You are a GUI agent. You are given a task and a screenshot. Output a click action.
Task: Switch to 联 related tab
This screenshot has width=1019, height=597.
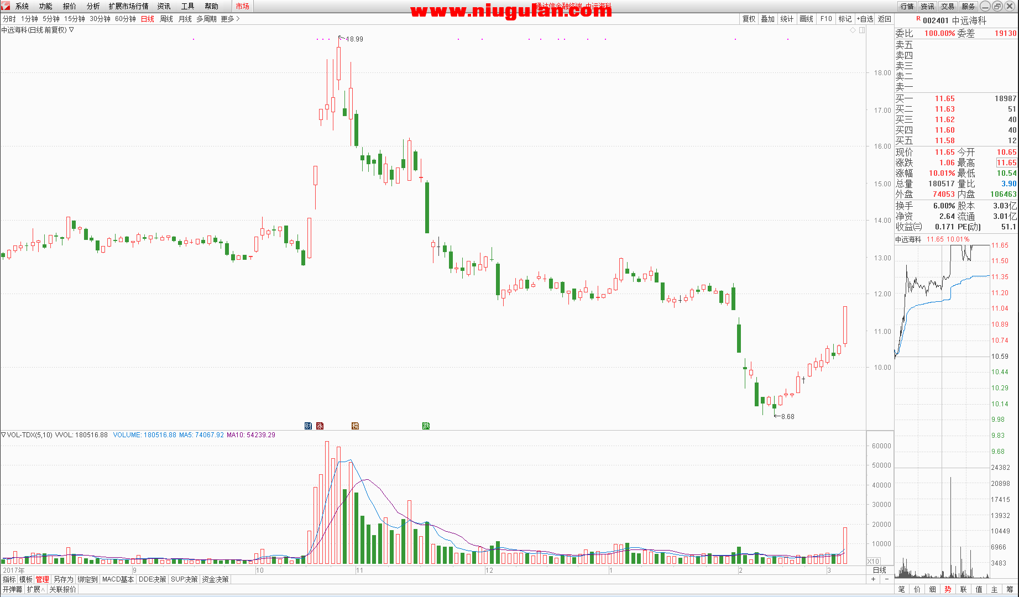point(963,589)
